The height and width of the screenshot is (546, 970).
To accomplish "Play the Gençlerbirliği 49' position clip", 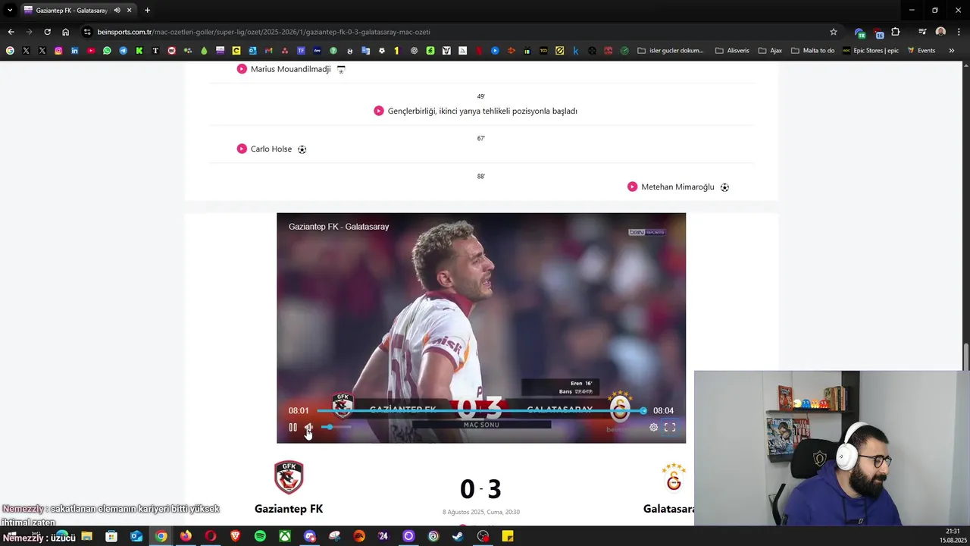I will [379, 111].
